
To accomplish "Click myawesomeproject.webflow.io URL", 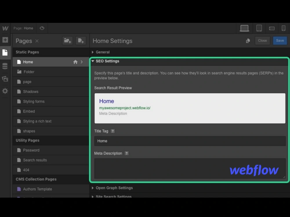I will click(125, 108).
